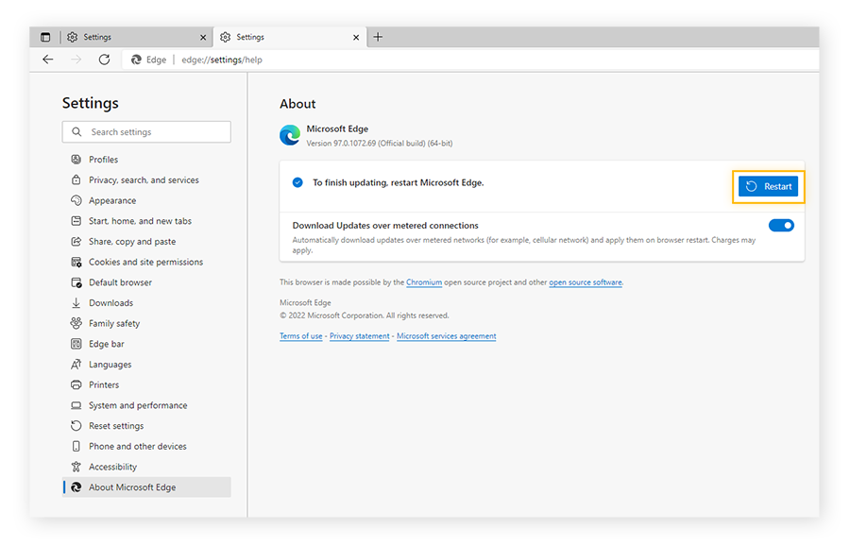
Task: Click the Profiles icon in sidebar
Action: click(x=76, y=160)
